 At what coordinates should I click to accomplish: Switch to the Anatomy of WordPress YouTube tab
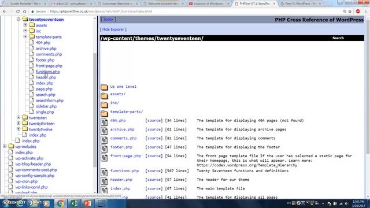click(209, 3)
